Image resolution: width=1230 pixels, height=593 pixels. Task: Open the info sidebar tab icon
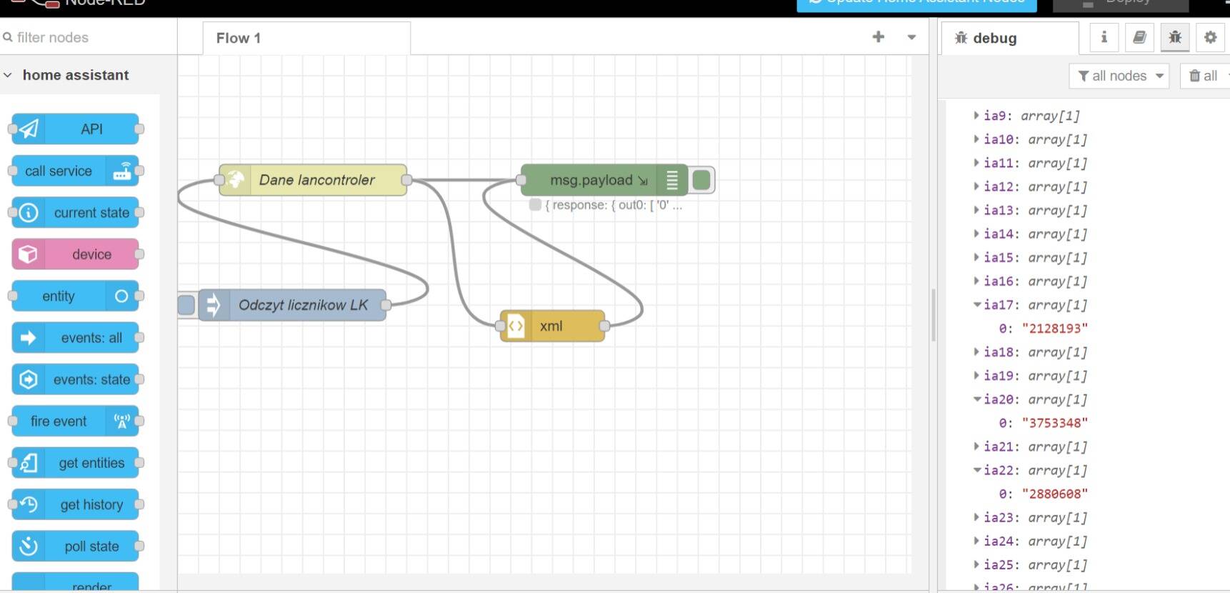click(1104, 37)
